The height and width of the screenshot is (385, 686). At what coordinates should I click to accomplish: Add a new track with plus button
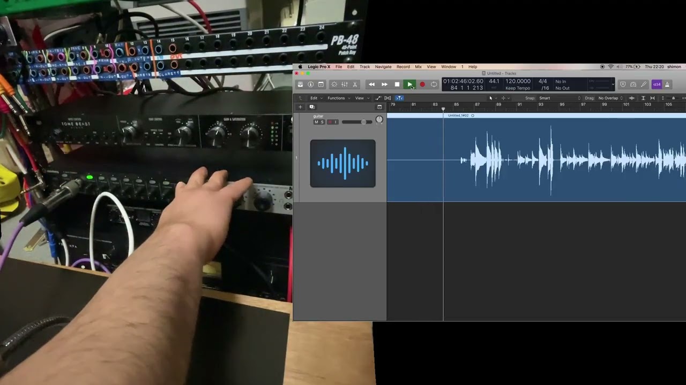click(300, 107)
